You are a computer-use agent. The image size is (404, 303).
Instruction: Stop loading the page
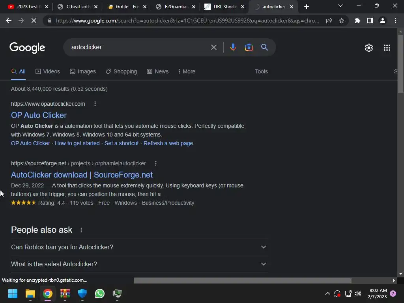tap(34, 21)
